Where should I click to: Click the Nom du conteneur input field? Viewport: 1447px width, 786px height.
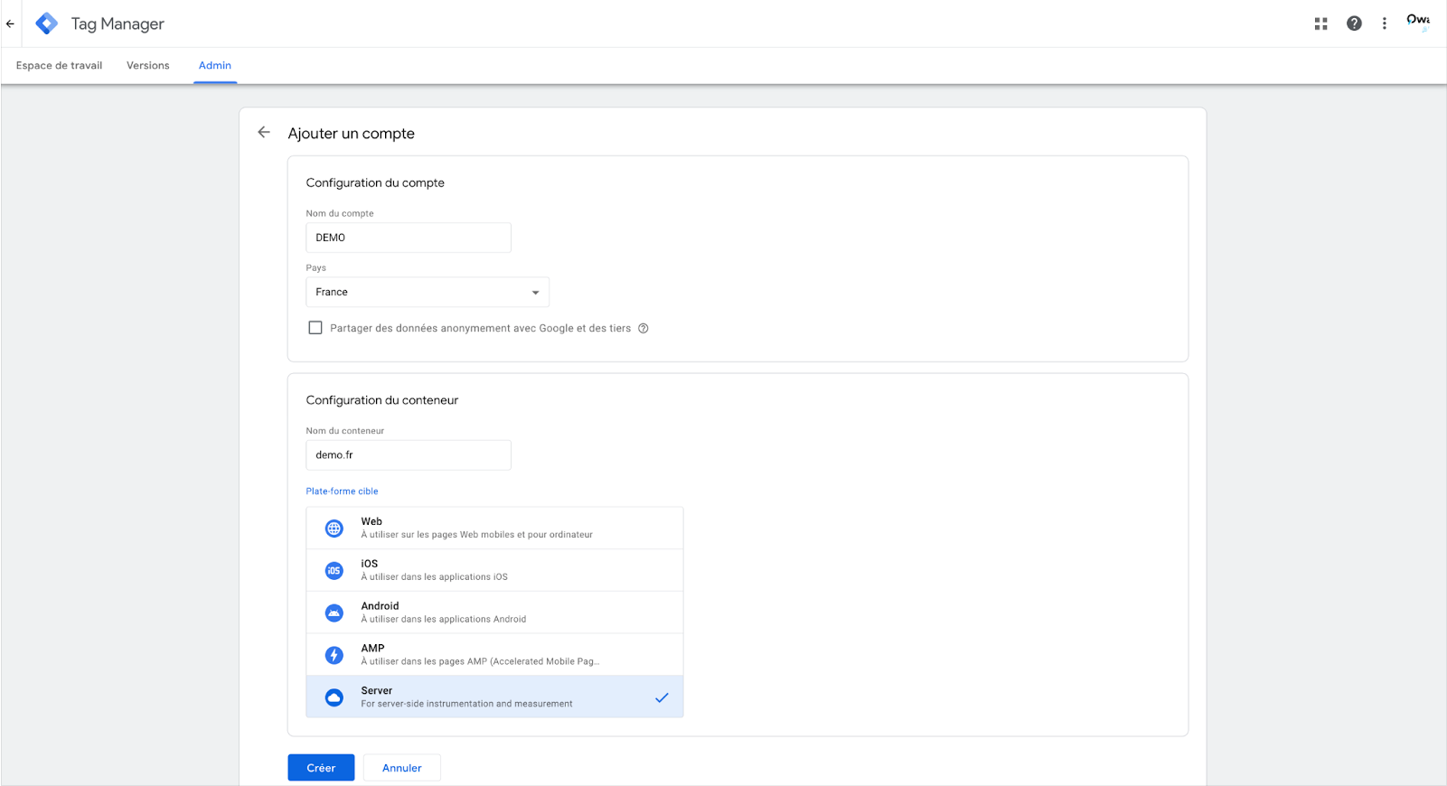pos(409,455)
